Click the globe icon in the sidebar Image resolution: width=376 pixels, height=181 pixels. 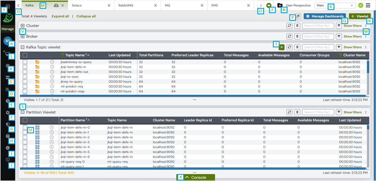point(7,65)
